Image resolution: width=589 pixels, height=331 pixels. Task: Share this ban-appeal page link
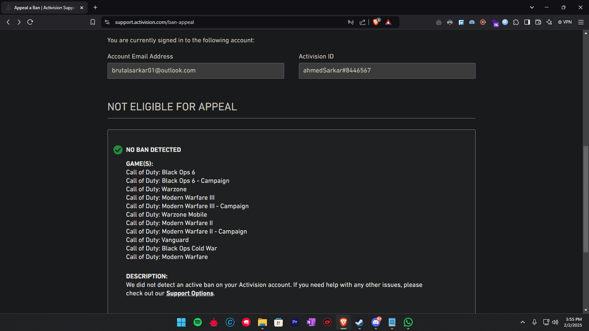pos(363,22)
